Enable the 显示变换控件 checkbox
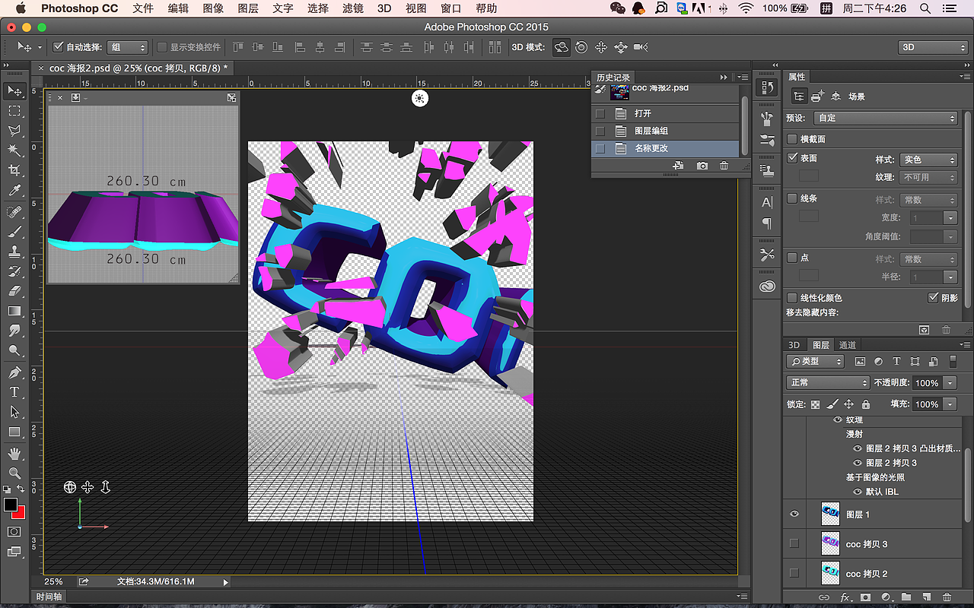Screen dimensions: 974x608 (x=162, y=47)
